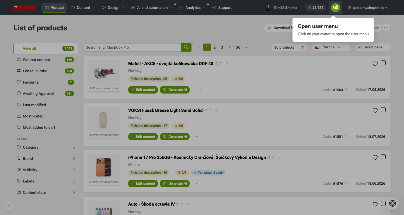Screen dimensions: 404x215
Task: Copy product code 61584 icon
Action: [x=346, y=90]
